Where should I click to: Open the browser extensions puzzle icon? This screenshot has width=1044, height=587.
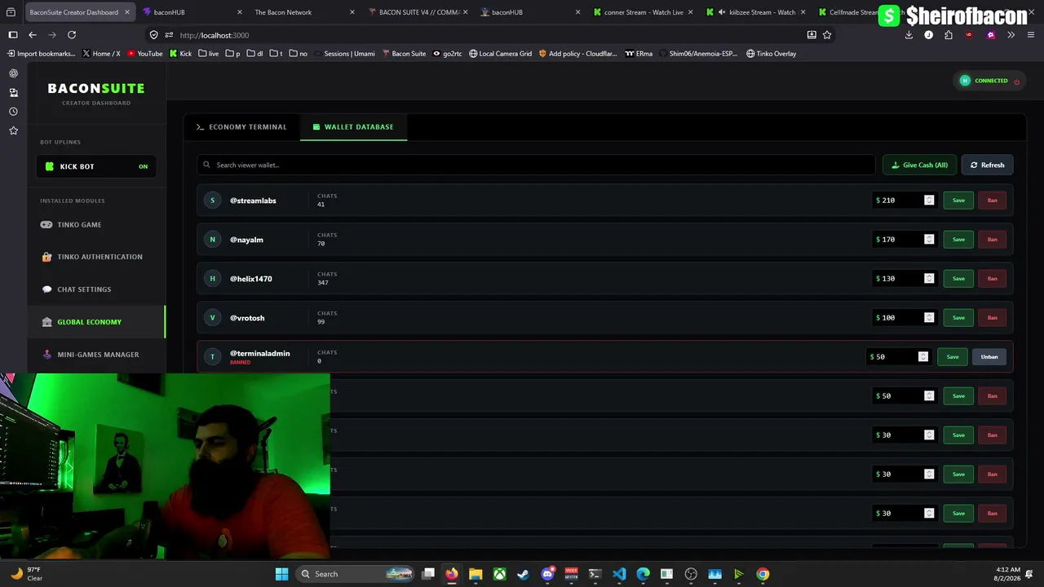click(x=949, y=35)
